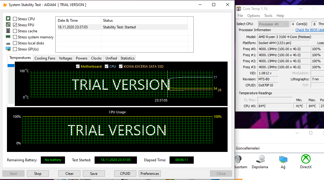
Task: Expand the Select CPU Processor #0 dropdown
Action: point(273,24)
